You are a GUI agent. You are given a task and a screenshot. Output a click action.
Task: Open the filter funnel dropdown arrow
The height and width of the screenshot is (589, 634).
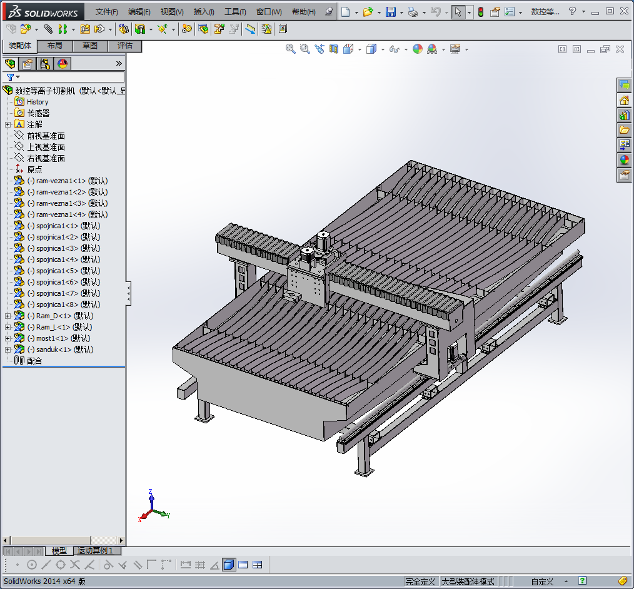coord(18,77)
